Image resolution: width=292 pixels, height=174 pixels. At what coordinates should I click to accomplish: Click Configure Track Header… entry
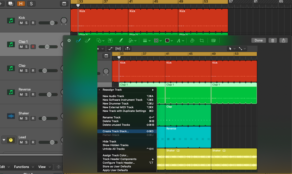(x=127, y=163)
